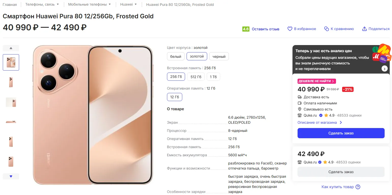Image resolution: width=392 pixels, height=195 pixels.
Task: Expand the Телефоны, связь breadcrumb dropdown
Action: pyautogui.click(x=58, y=4)
